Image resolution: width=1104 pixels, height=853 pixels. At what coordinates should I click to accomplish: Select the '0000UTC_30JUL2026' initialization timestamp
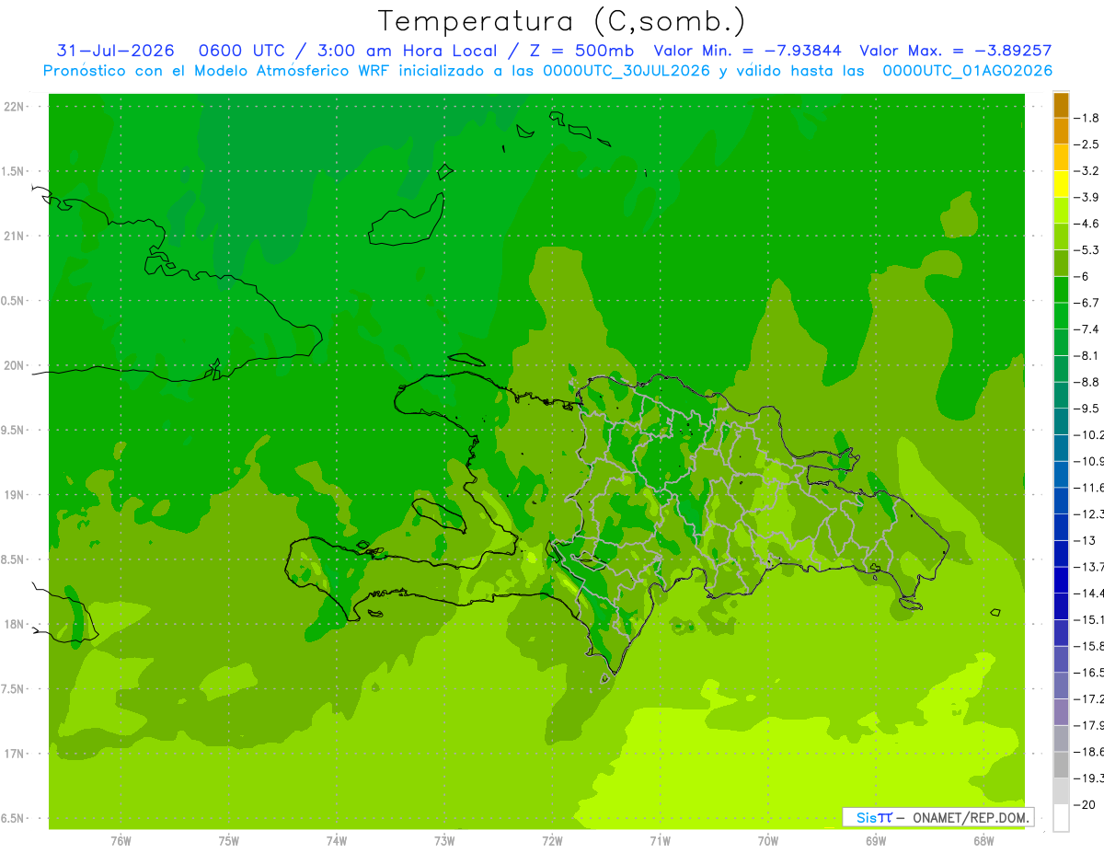627,71
